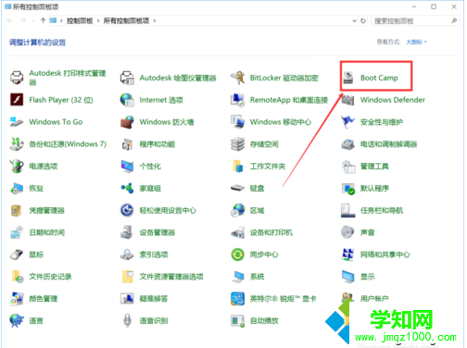Screen dimensions: 467x348
Task: Open the Autodesk plot style manager icon
Action: [17, 78]
